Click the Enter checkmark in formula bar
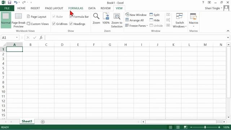Viewport: 231px width, 130px height. click(35, 38)
